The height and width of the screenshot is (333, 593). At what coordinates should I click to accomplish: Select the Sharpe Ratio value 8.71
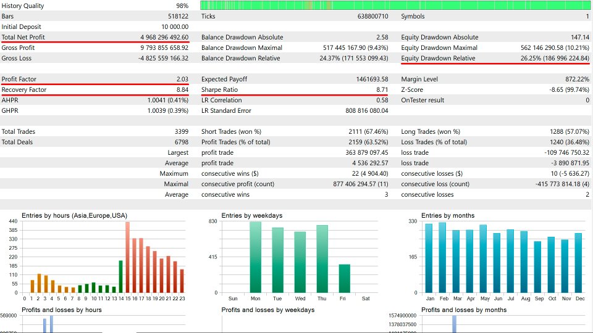[382, 89]
